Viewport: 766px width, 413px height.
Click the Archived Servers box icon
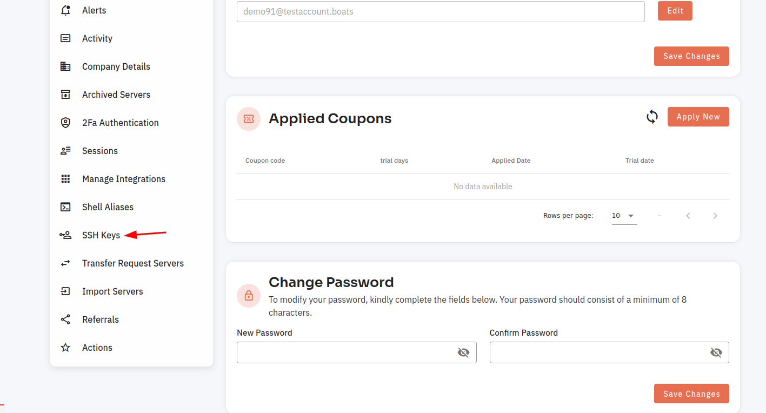[65, 95]
